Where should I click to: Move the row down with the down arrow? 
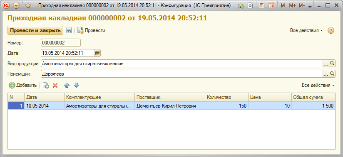[x=76, y=86]
